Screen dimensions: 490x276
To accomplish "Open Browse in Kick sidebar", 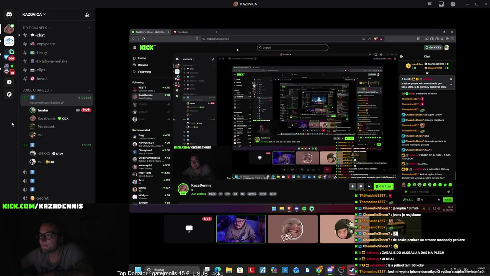I will click(143, 65).
